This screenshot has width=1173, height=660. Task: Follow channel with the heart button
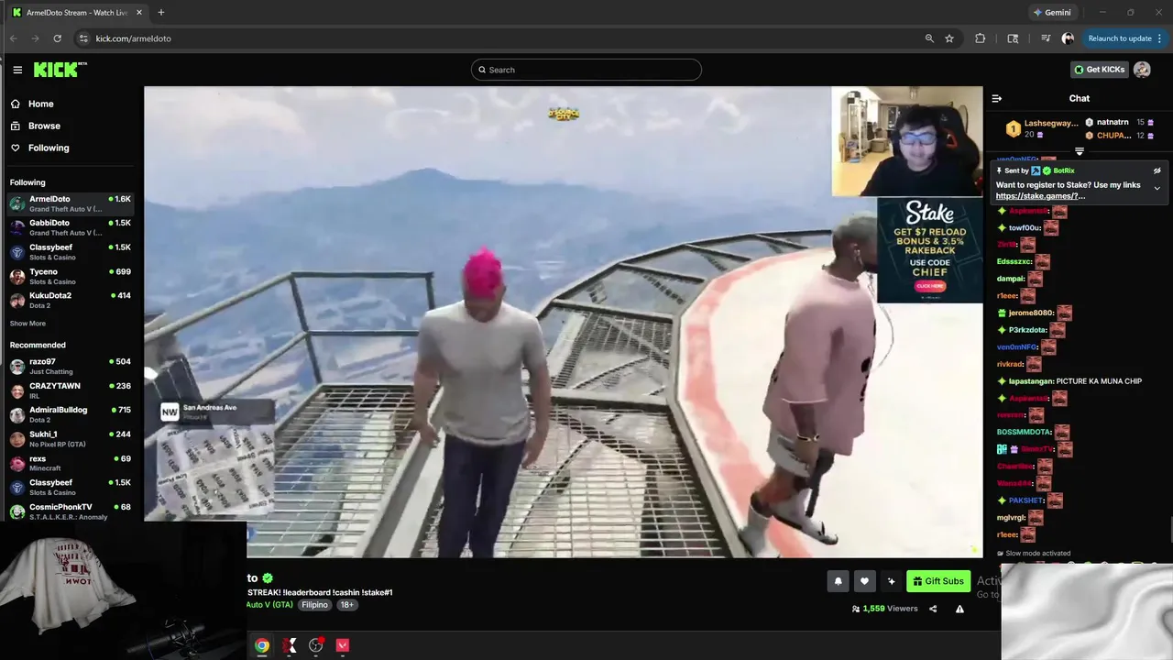pyautogui.click(x=864, y=581)
